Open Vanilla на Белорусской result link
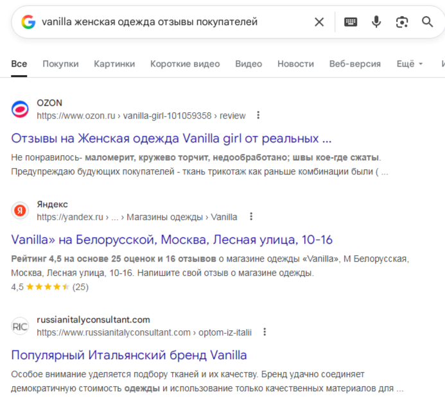Image resolution: width=445 pixels, height=397 pixels. tap(171, 240)
